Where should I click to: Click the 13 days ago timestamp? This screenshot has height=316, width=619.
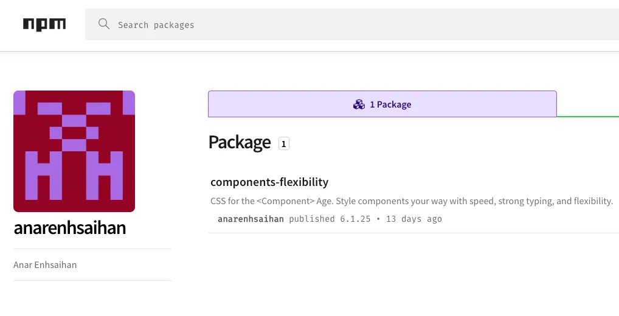pos(414,219)
